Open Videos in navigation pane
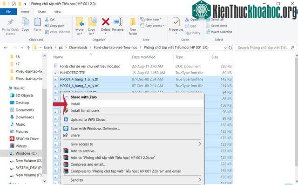Image resolution: width=298 pixels, height=185 pixels. pos(21,146)
